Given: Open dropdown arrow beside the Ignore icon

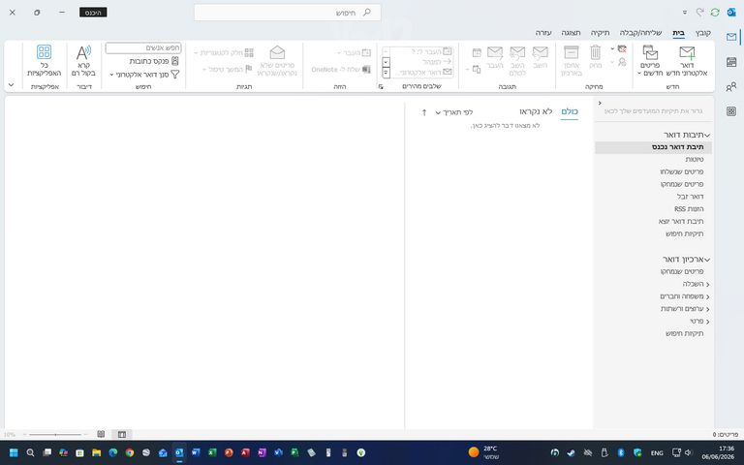Looking at the screenshot, I should 612,48.
